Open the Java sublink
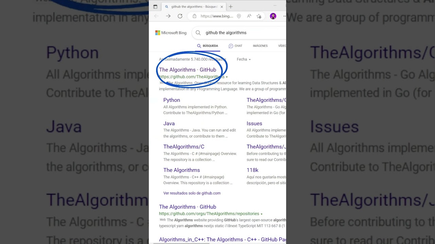The width and height of the screenshot is (435, 244). [x=169, y=123]
